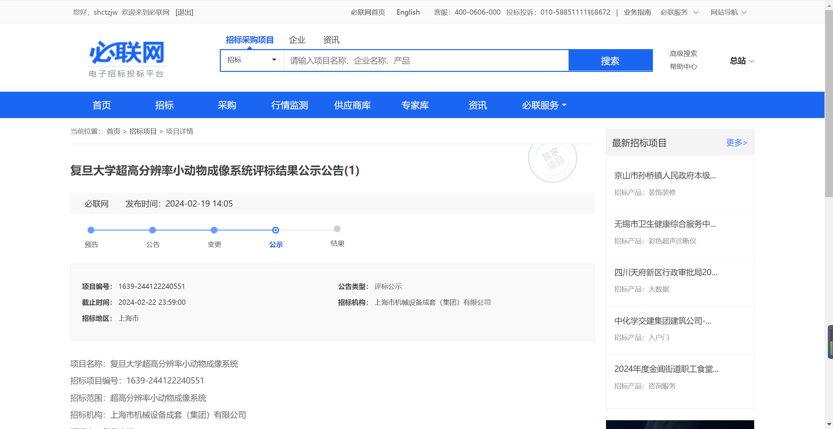Select the 公告 stage dot on timeline
833x429 pixels.
coord(152,230)
